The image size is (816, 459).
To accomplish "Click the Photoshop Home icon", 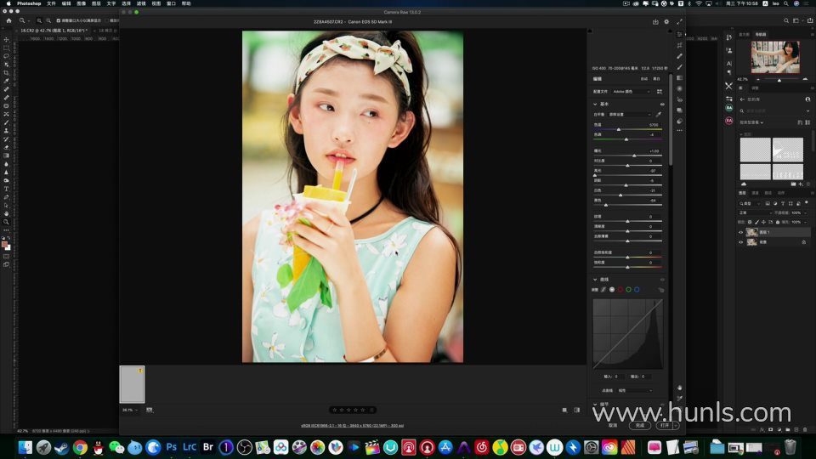I will click(x=8, y=20).
